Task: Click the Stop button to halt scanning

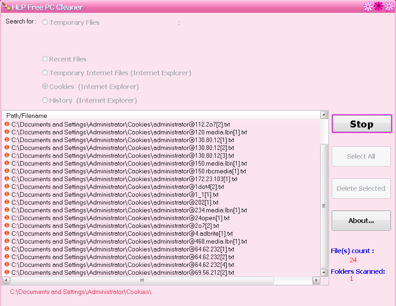Action: 362,124
